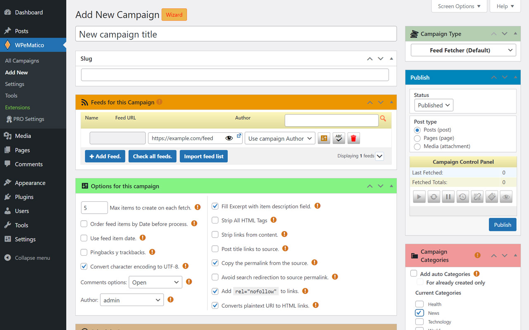529x330 pixels.
Task: Click help icon beside Avoid search redirection option
Action: click(x=335, y=277)
